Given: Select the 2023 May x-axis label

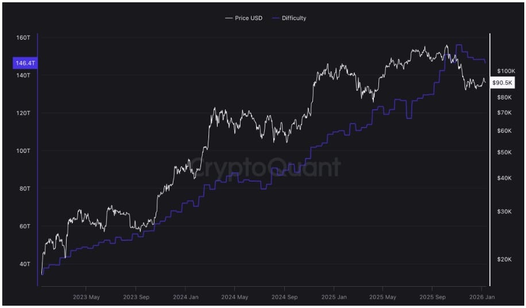Looking at the screenshot, I should pyautogui.click(x=86, y=297).
